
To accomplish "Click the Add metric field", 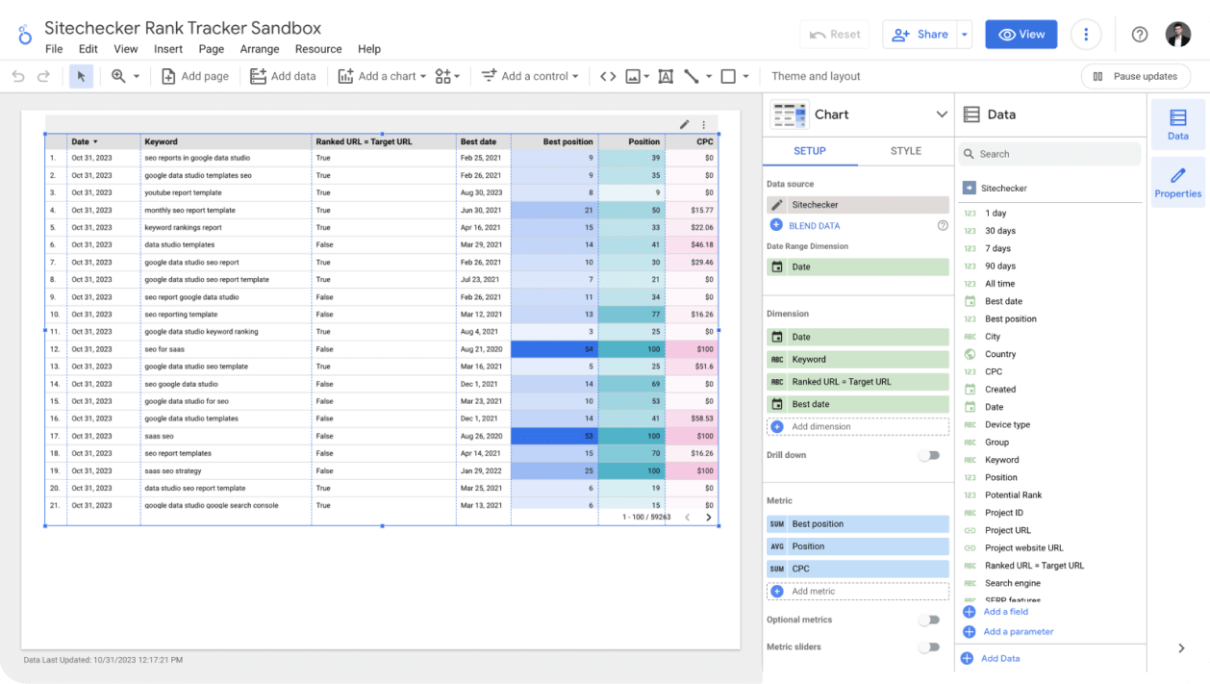I will (x=858, y=591).
